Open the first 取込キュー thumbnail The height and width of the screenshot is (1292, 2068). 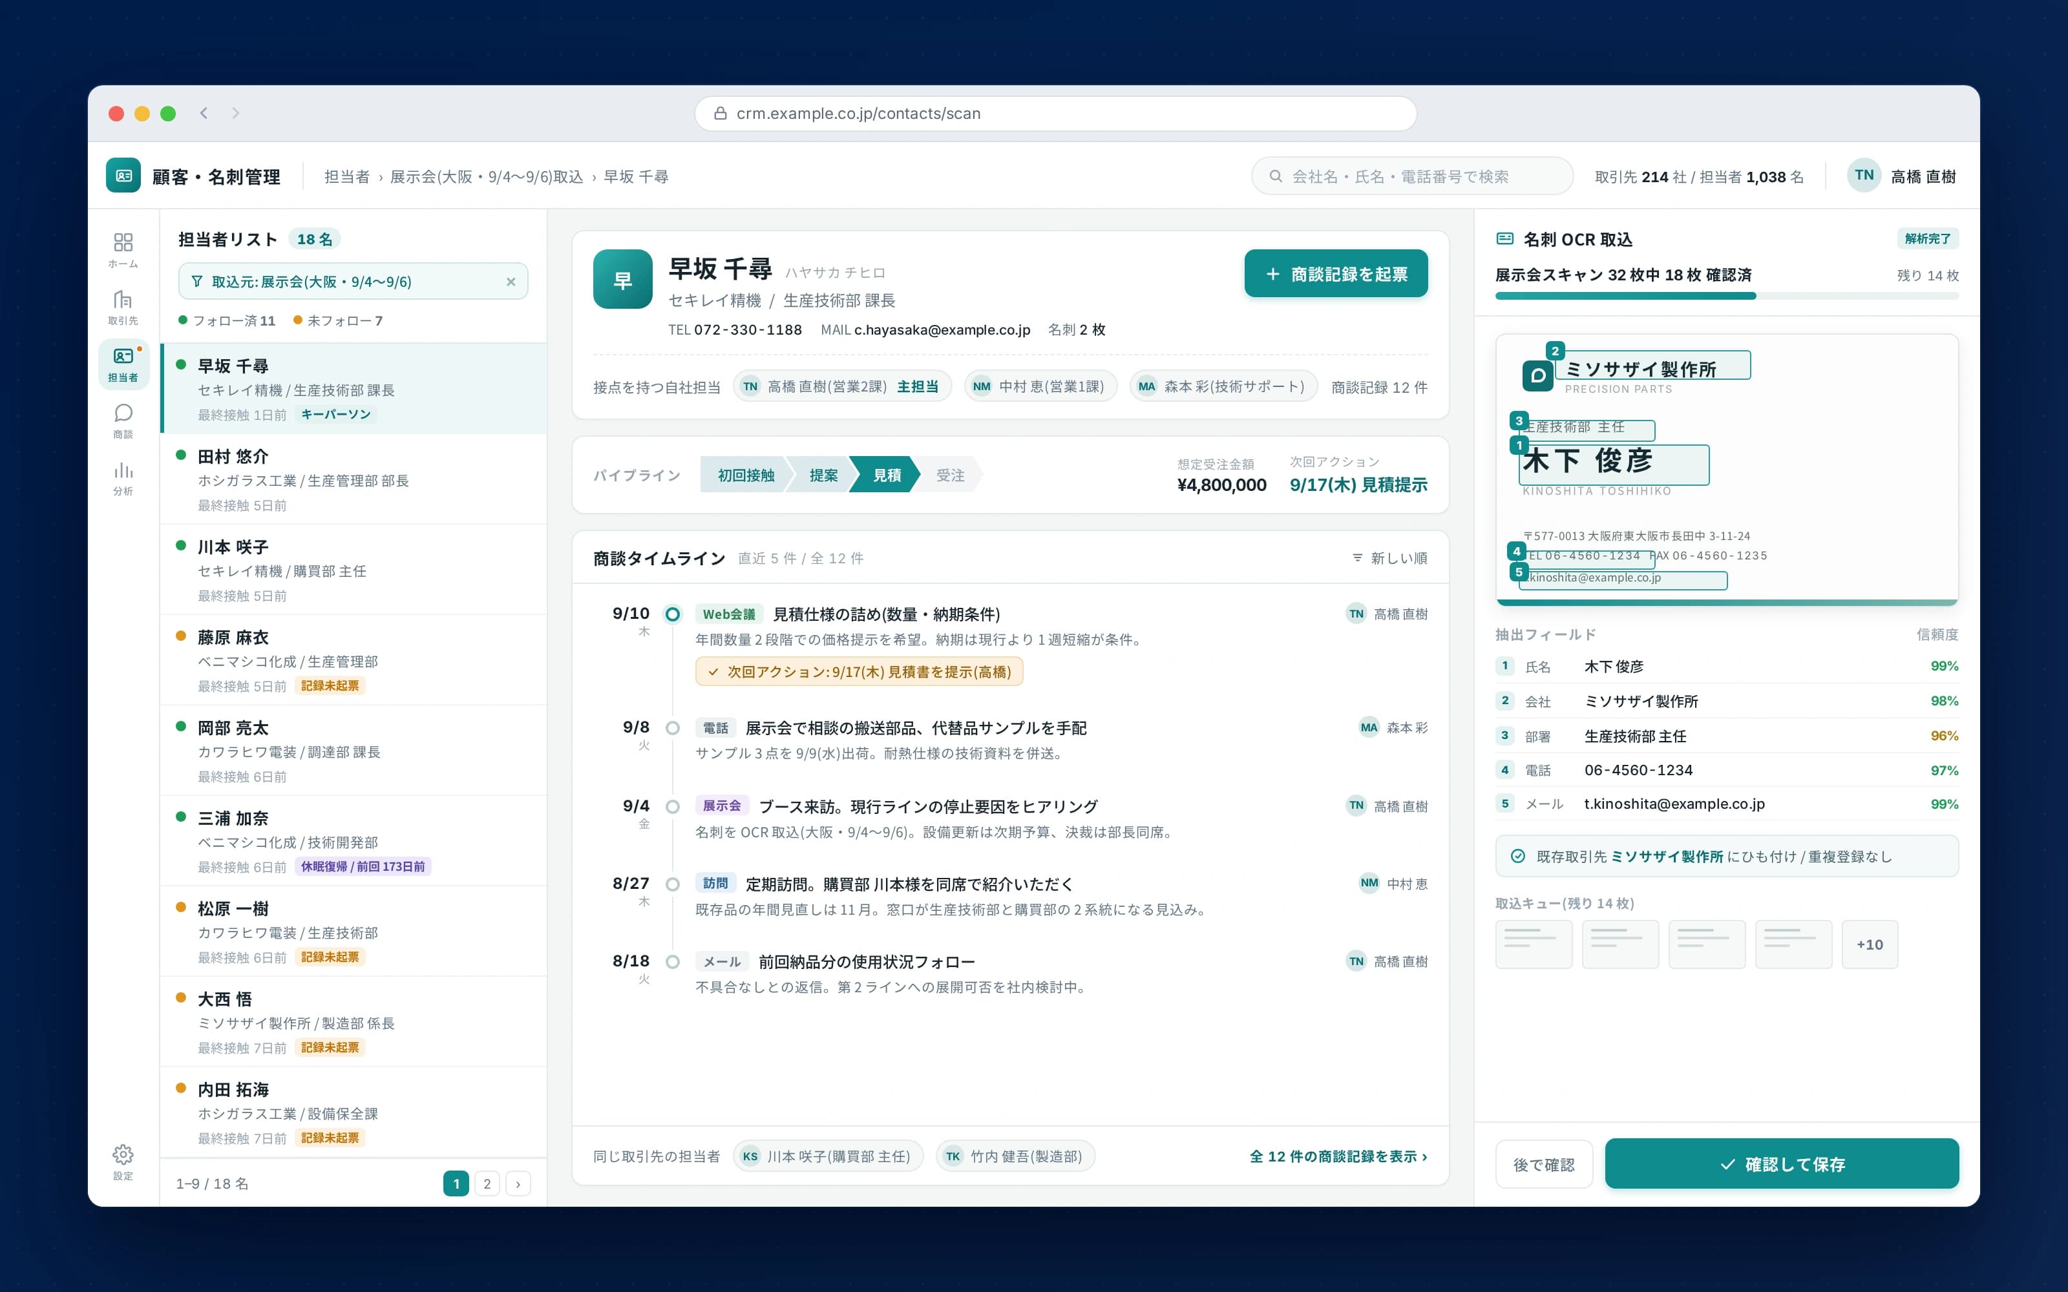1533,944
